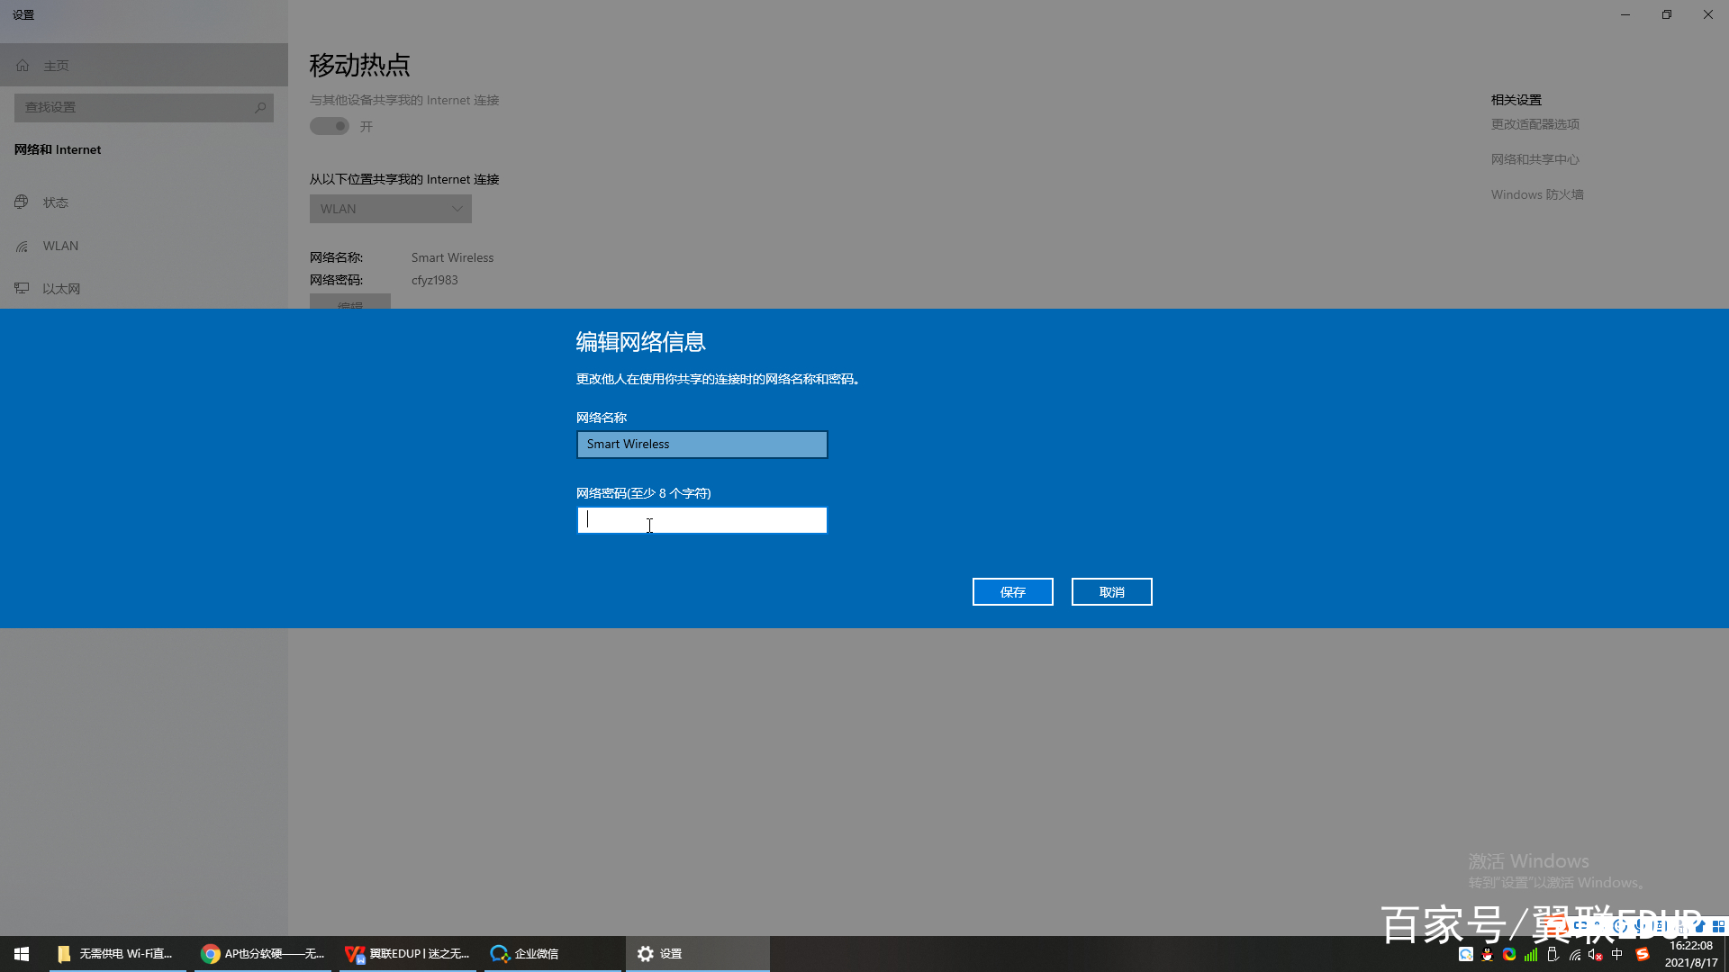Viewport: 1729px width, 972px height.
Task: Focus the network password input field
Action: click(702, 520)
